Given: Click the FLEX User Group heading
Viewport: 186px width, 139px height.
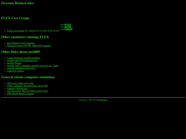Looking at the screenshot, I should [15, 18].
